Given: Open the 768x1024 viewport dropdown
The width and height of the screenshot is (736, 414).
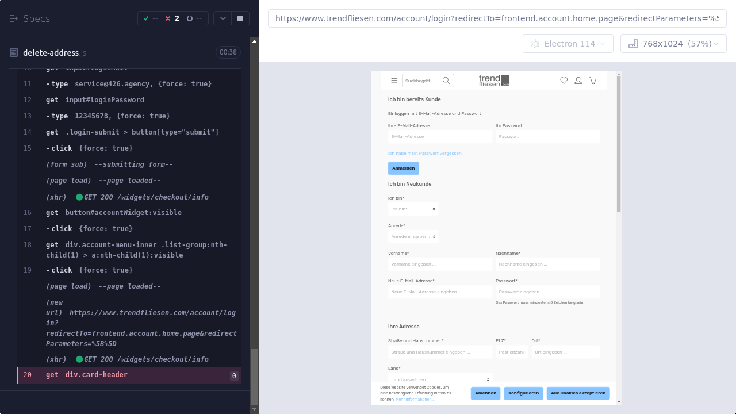Looking at the screenshot, I should point(673,44).
